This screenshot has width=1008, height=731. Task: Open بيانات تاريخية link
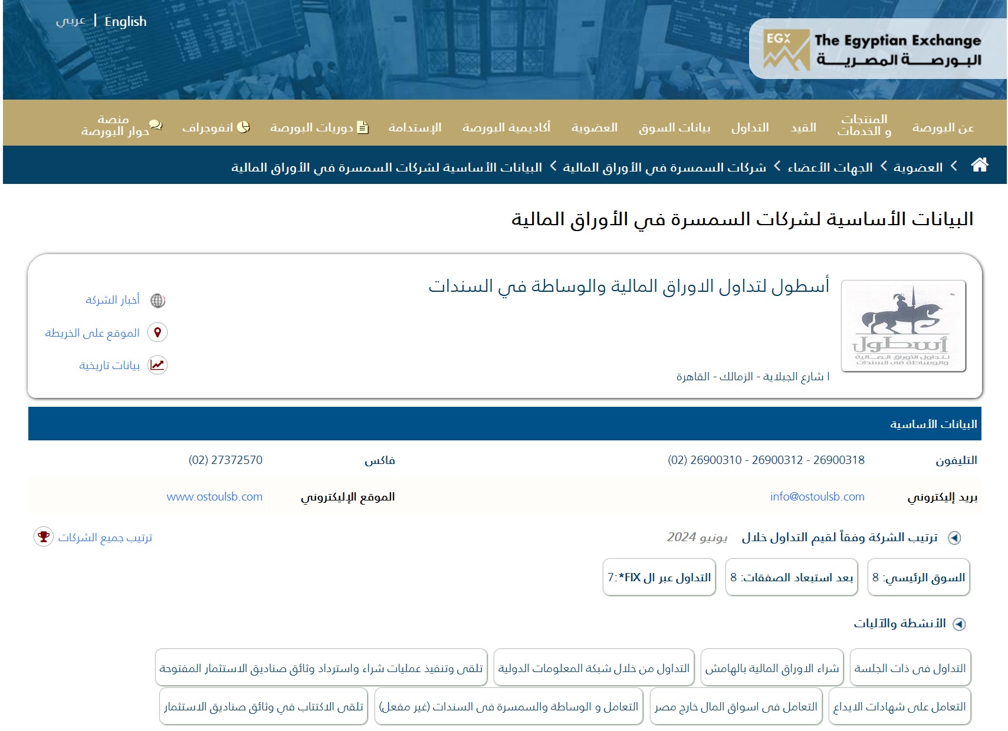[110, 365]
